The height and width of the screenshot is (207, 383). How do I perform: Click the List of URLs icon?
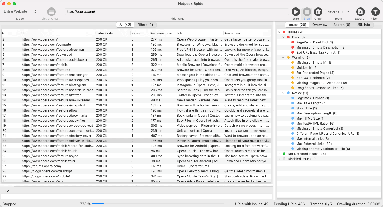tap(51, 12)
